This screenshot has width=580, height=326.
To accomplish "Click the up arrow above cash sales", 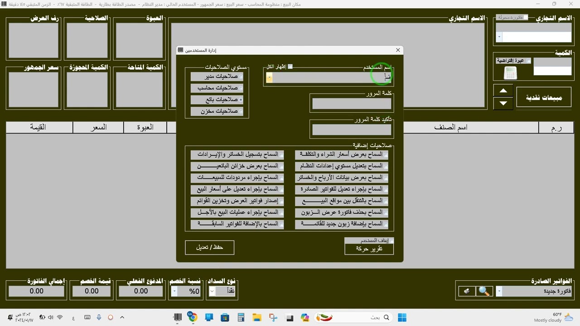I will pos(503,91).
